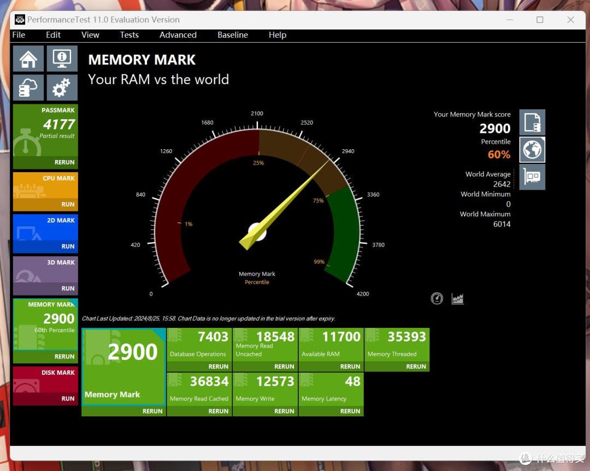This screenshot has height=471, width=590.
Task: Open the Edit menu
Action: (53, 35)
